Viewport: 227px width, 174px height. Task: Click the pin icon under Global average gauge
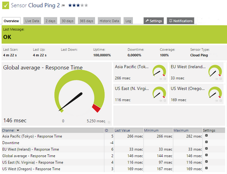tap(105, 122)
